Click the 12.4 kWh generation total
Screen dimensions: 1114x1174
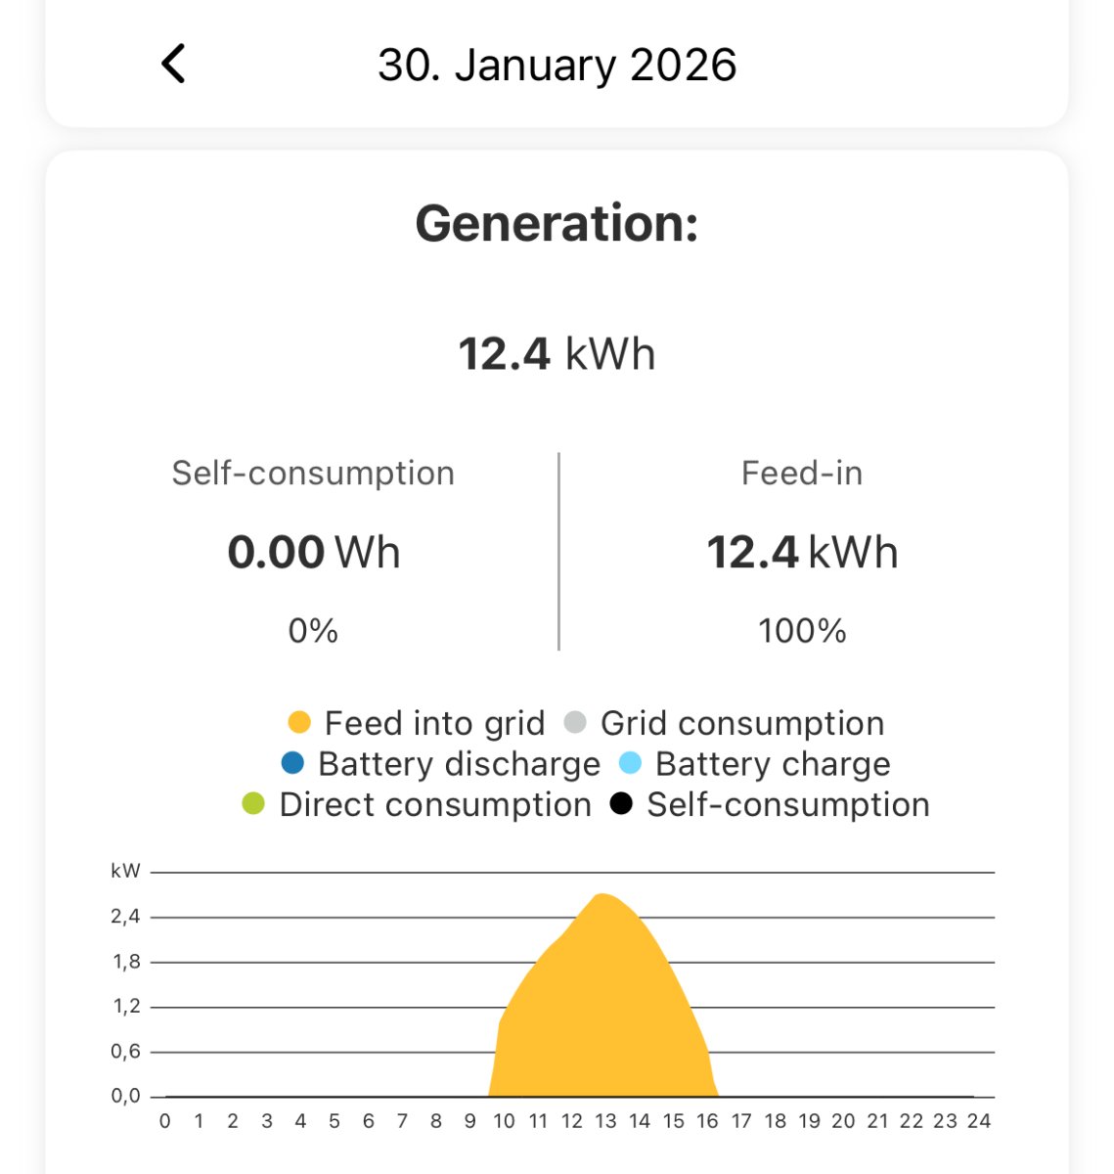pyautogui.click(x=557, y=354)
